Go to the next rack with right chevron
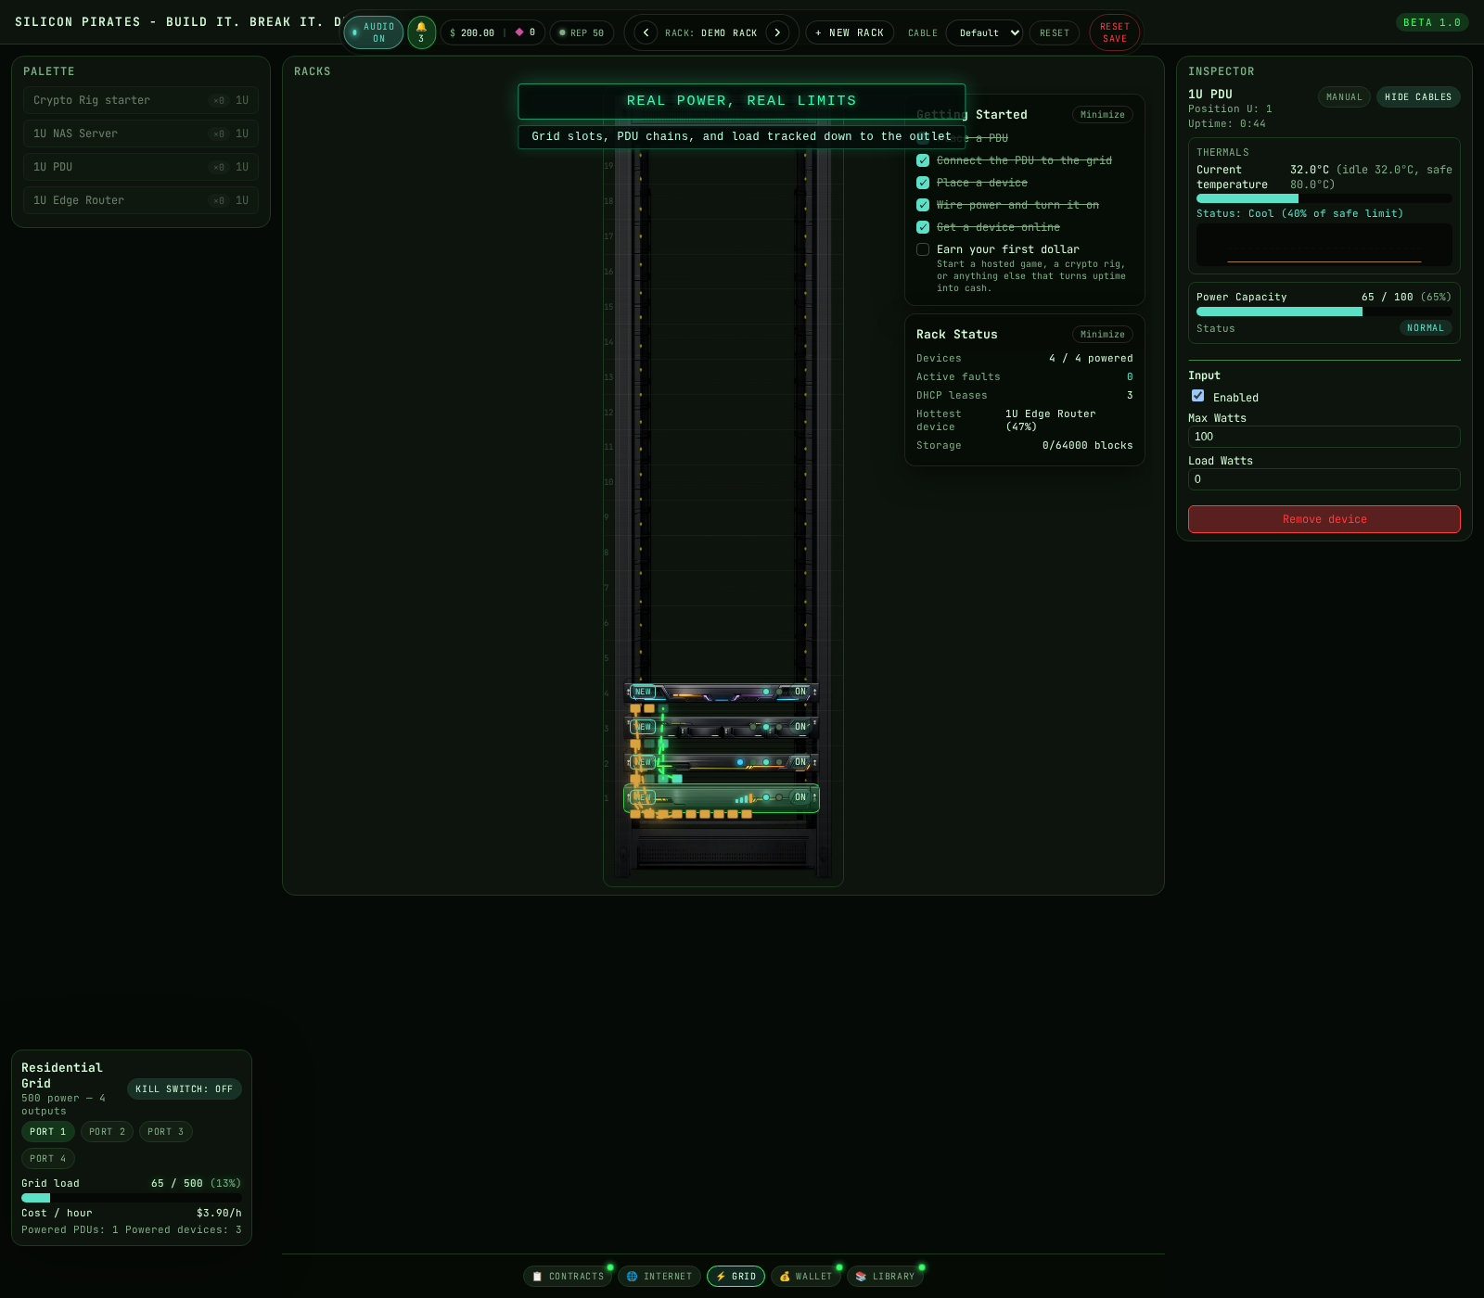This screenshot has width=1484, height=1298. point(777,32)
